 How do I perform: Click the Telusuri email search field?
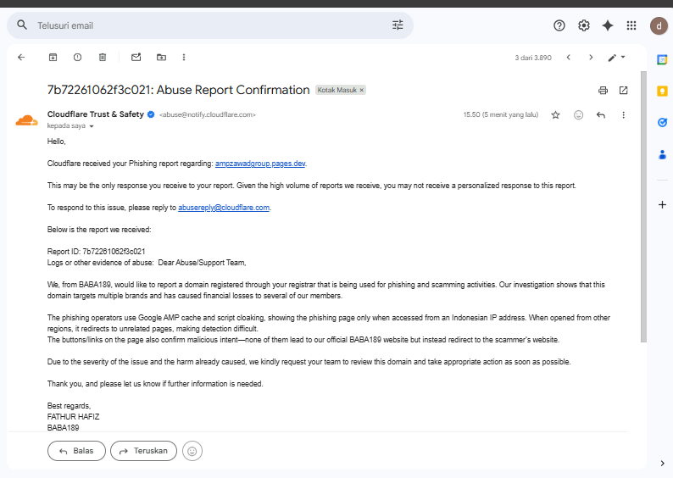(x=210, y=25)
